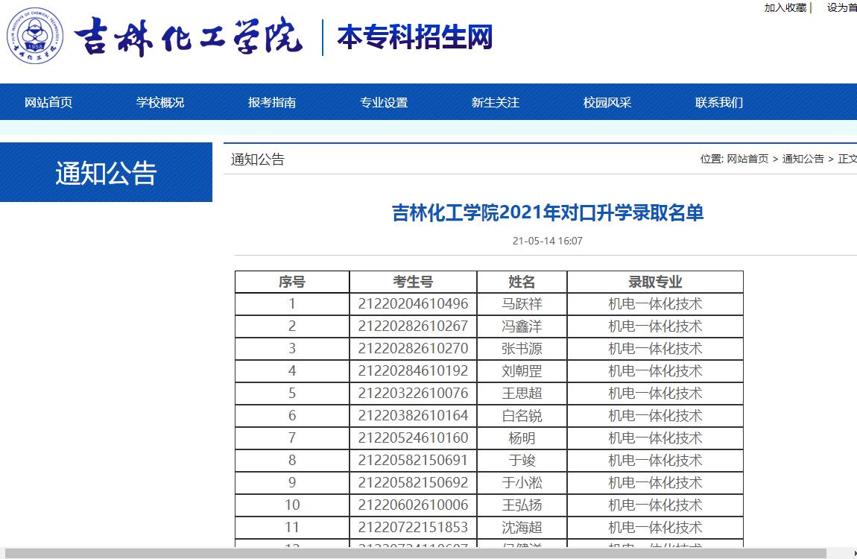Follow the 网站首页 breadcrumb link

[747, 159]
